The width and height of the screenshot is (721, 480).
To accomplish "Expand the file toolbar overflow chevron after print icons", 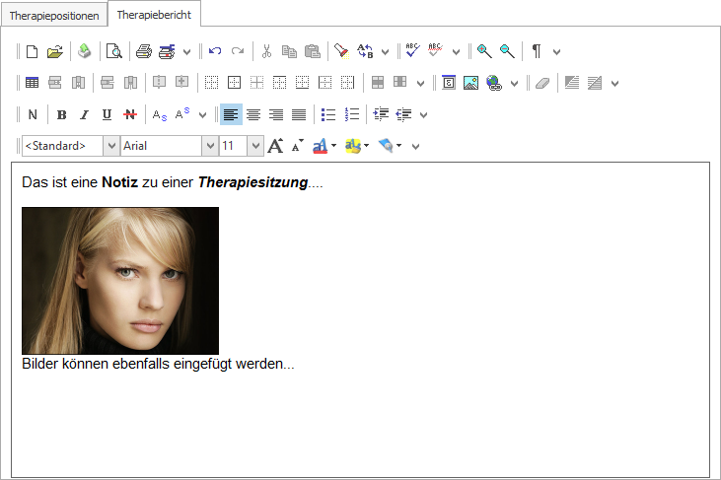I will [186, 52].
